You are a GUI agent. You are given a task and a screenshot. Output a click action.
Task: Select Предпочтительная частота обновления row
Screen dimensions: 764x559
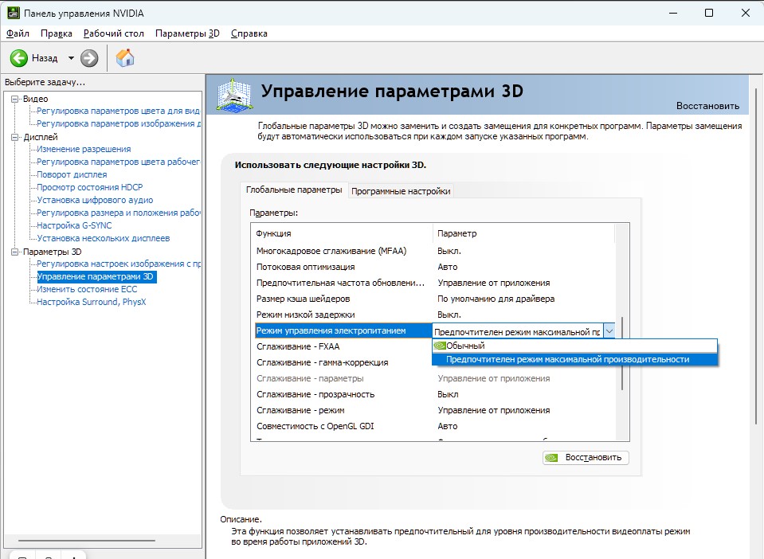tap(433, 283)
